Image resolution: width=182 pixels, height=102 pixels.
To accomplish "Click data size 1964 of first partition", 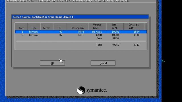I will click(136, 32).
